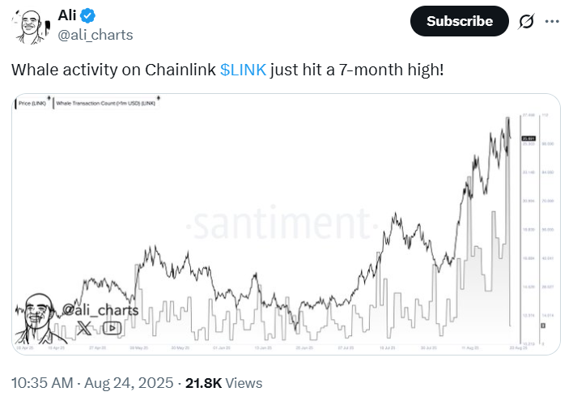Viewport: 573px width, 396px height.
Task: Click the @ali_charts watermark text in chart
Action: click(100, 310)
